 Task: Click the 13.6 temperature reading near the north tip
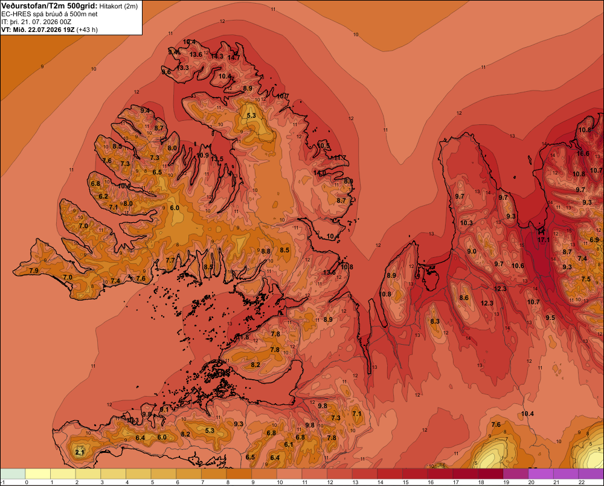pyautogui.click(x=196, y=54)
